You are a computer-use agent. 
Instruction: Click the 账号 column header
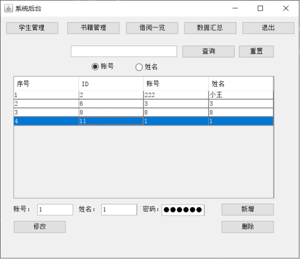(176, 84)
